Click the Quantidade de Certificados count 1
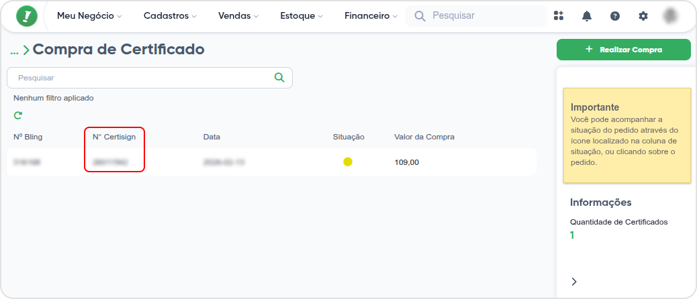 (x=572, y=235)
